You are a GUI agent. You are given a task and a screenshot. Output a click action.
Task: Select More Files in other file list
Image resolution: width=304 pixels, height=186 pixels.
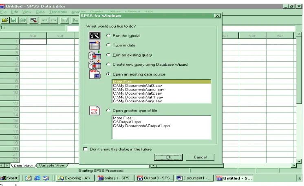click(161, 118)
